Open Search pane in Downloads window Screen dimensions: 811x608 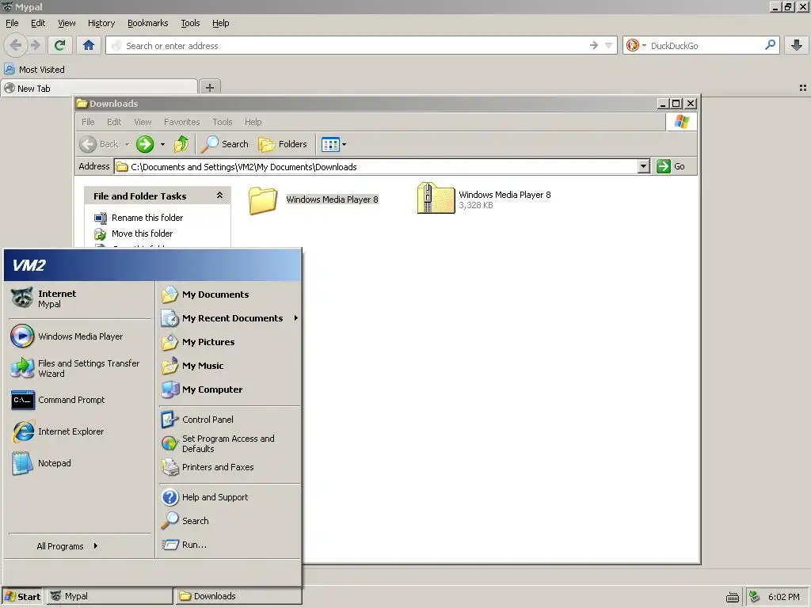pos(224,144)
